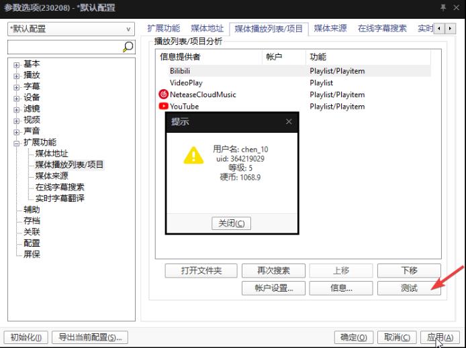The width and height of the screenshot is (466, 348).
Task: Click the yellow warning triangle icon
Action: tap(193, 156)
